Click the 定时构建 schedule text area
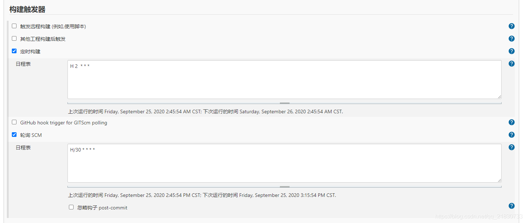Viewport: 526px width, 223px height. (x=284, y=79)
